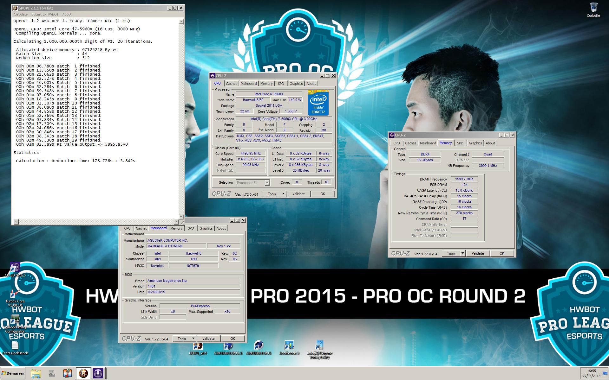Click GPUPI vertical scrollbar down arrow
The image size is (609, 380).
click(181, 217)
